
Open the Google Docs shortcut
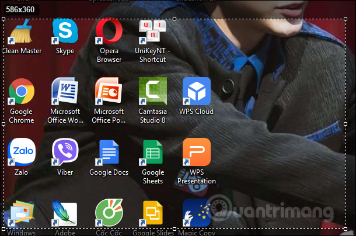pos(109,152)
